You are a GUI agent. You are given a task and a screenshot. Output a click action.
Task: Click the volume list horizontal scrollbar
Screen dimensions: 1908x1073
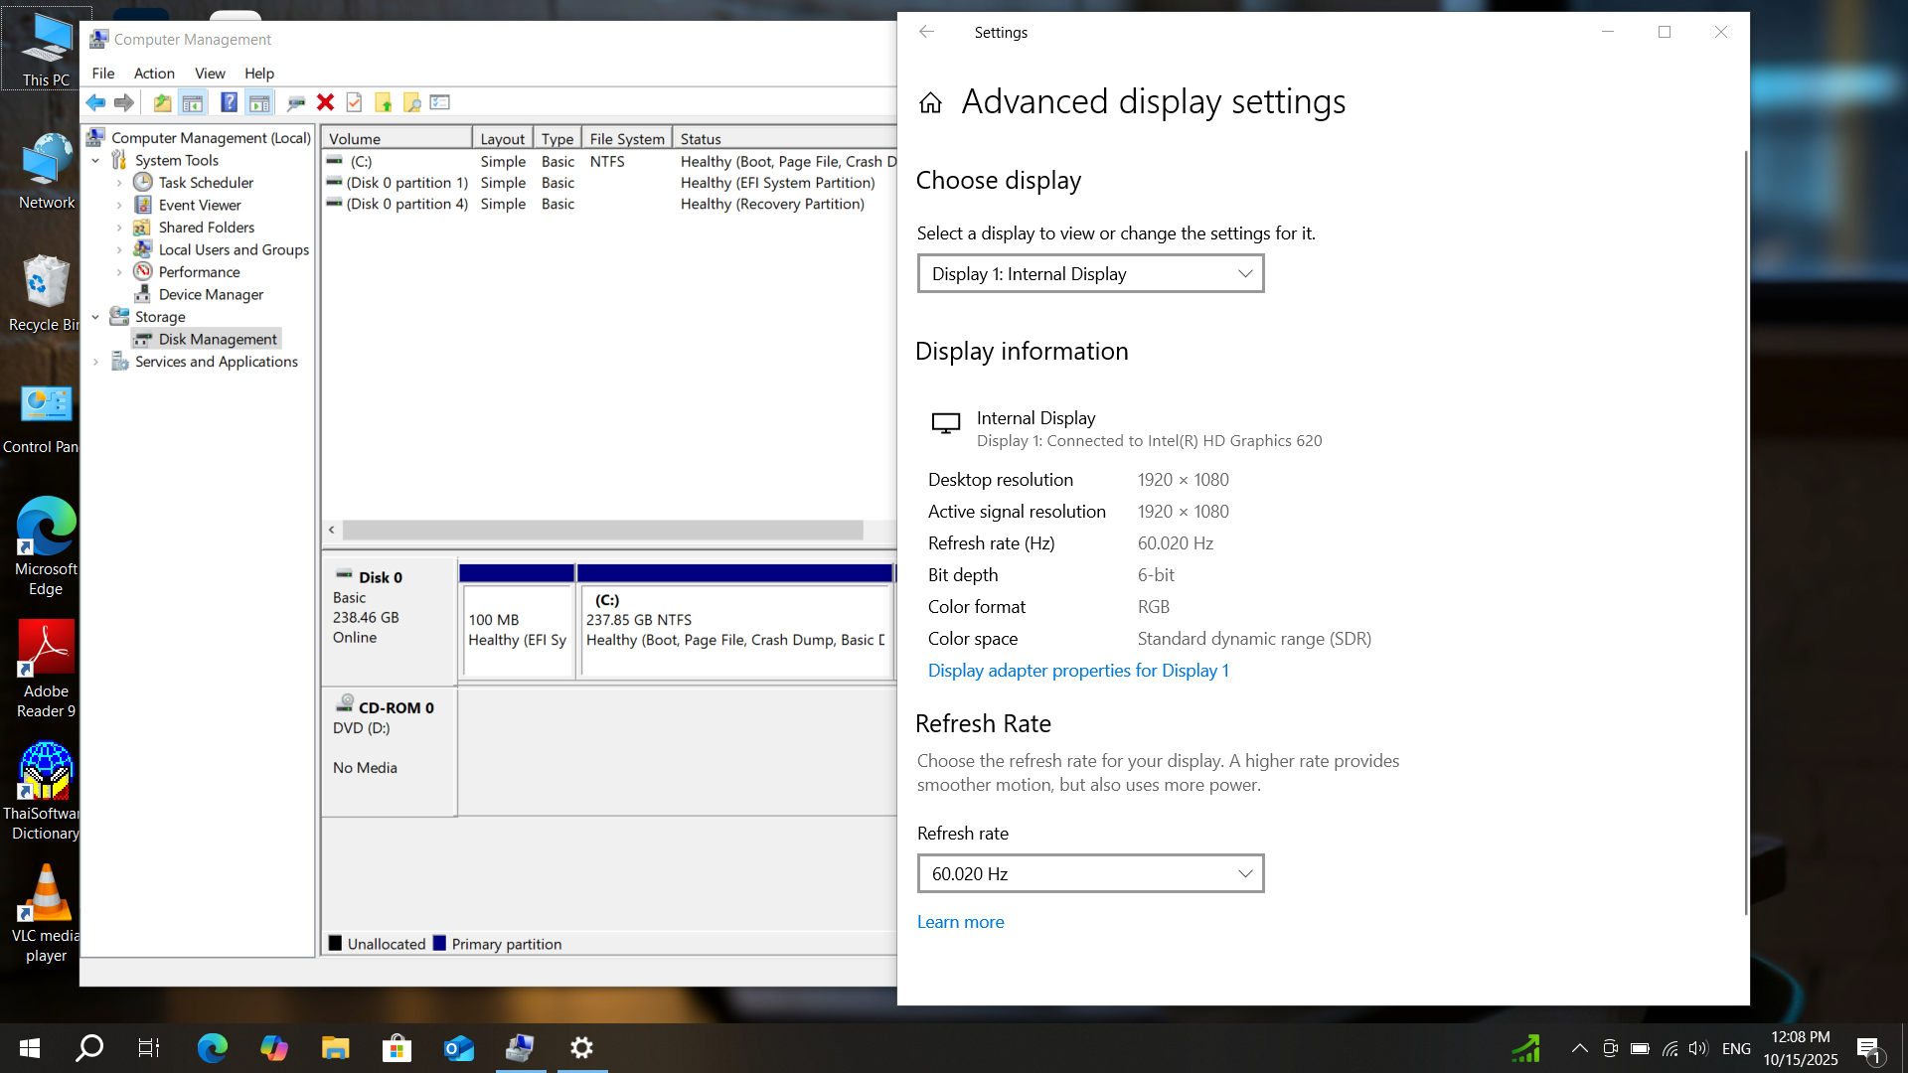pyautogui.click(x=602, y=531)
